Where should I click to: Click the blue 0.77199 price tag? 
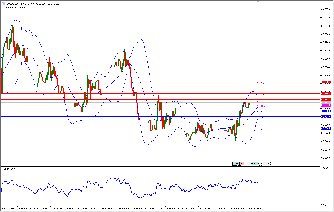(x=326, y=116)
